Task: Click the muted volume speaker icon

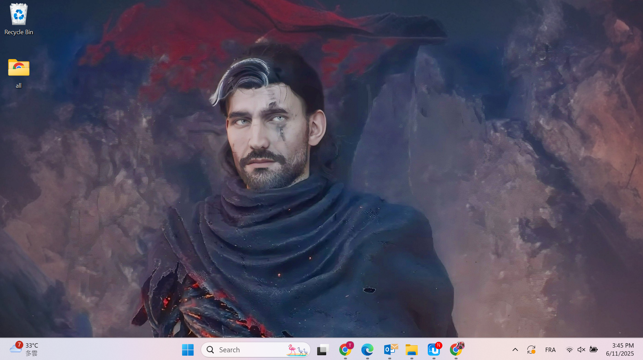Action: coord(581,350)
